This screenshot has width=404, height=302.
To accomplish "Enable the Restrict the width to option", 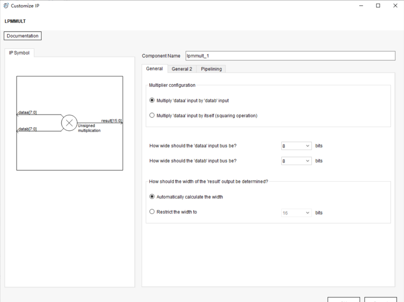I will point(152,212).
